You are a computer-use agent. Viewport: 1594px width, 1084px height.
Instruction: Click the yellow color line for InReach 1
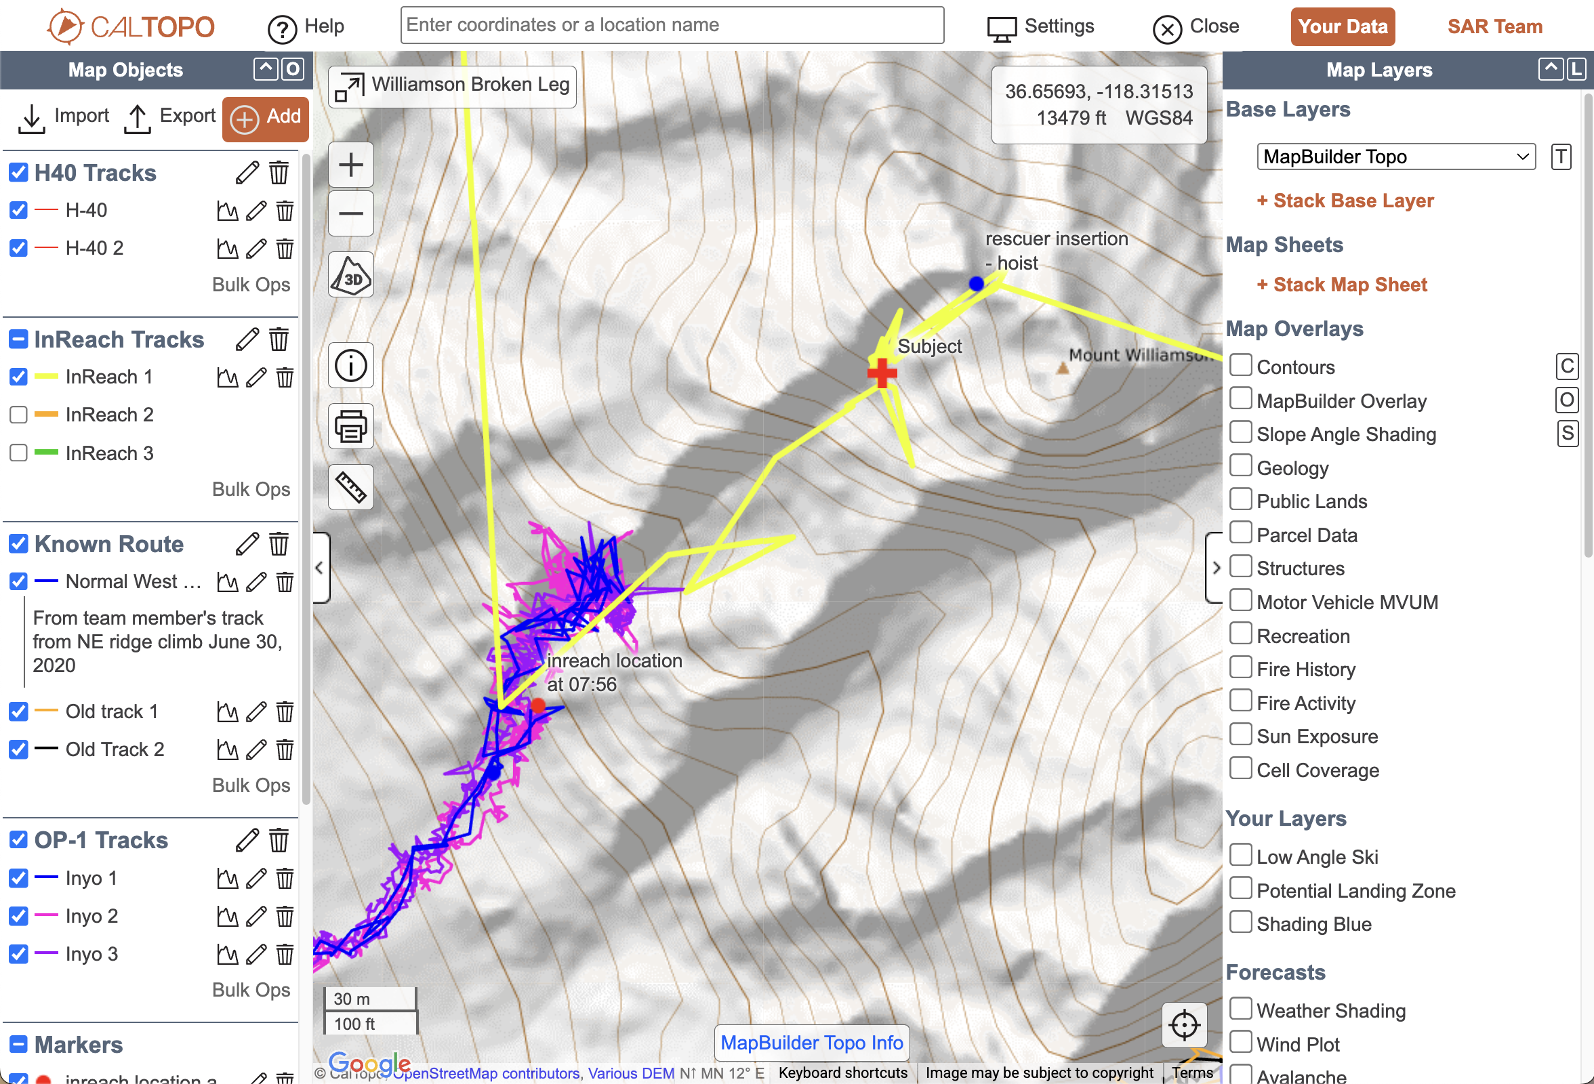point(48,377)
